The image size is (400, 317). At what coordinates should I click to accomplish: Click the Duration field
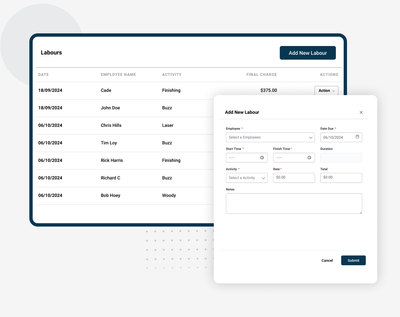(x=341, y=157)
